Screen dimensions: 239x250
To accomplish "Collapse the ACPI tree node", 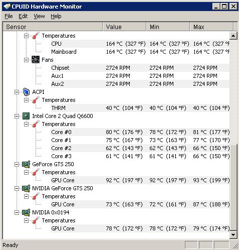I will coord(17,92).
